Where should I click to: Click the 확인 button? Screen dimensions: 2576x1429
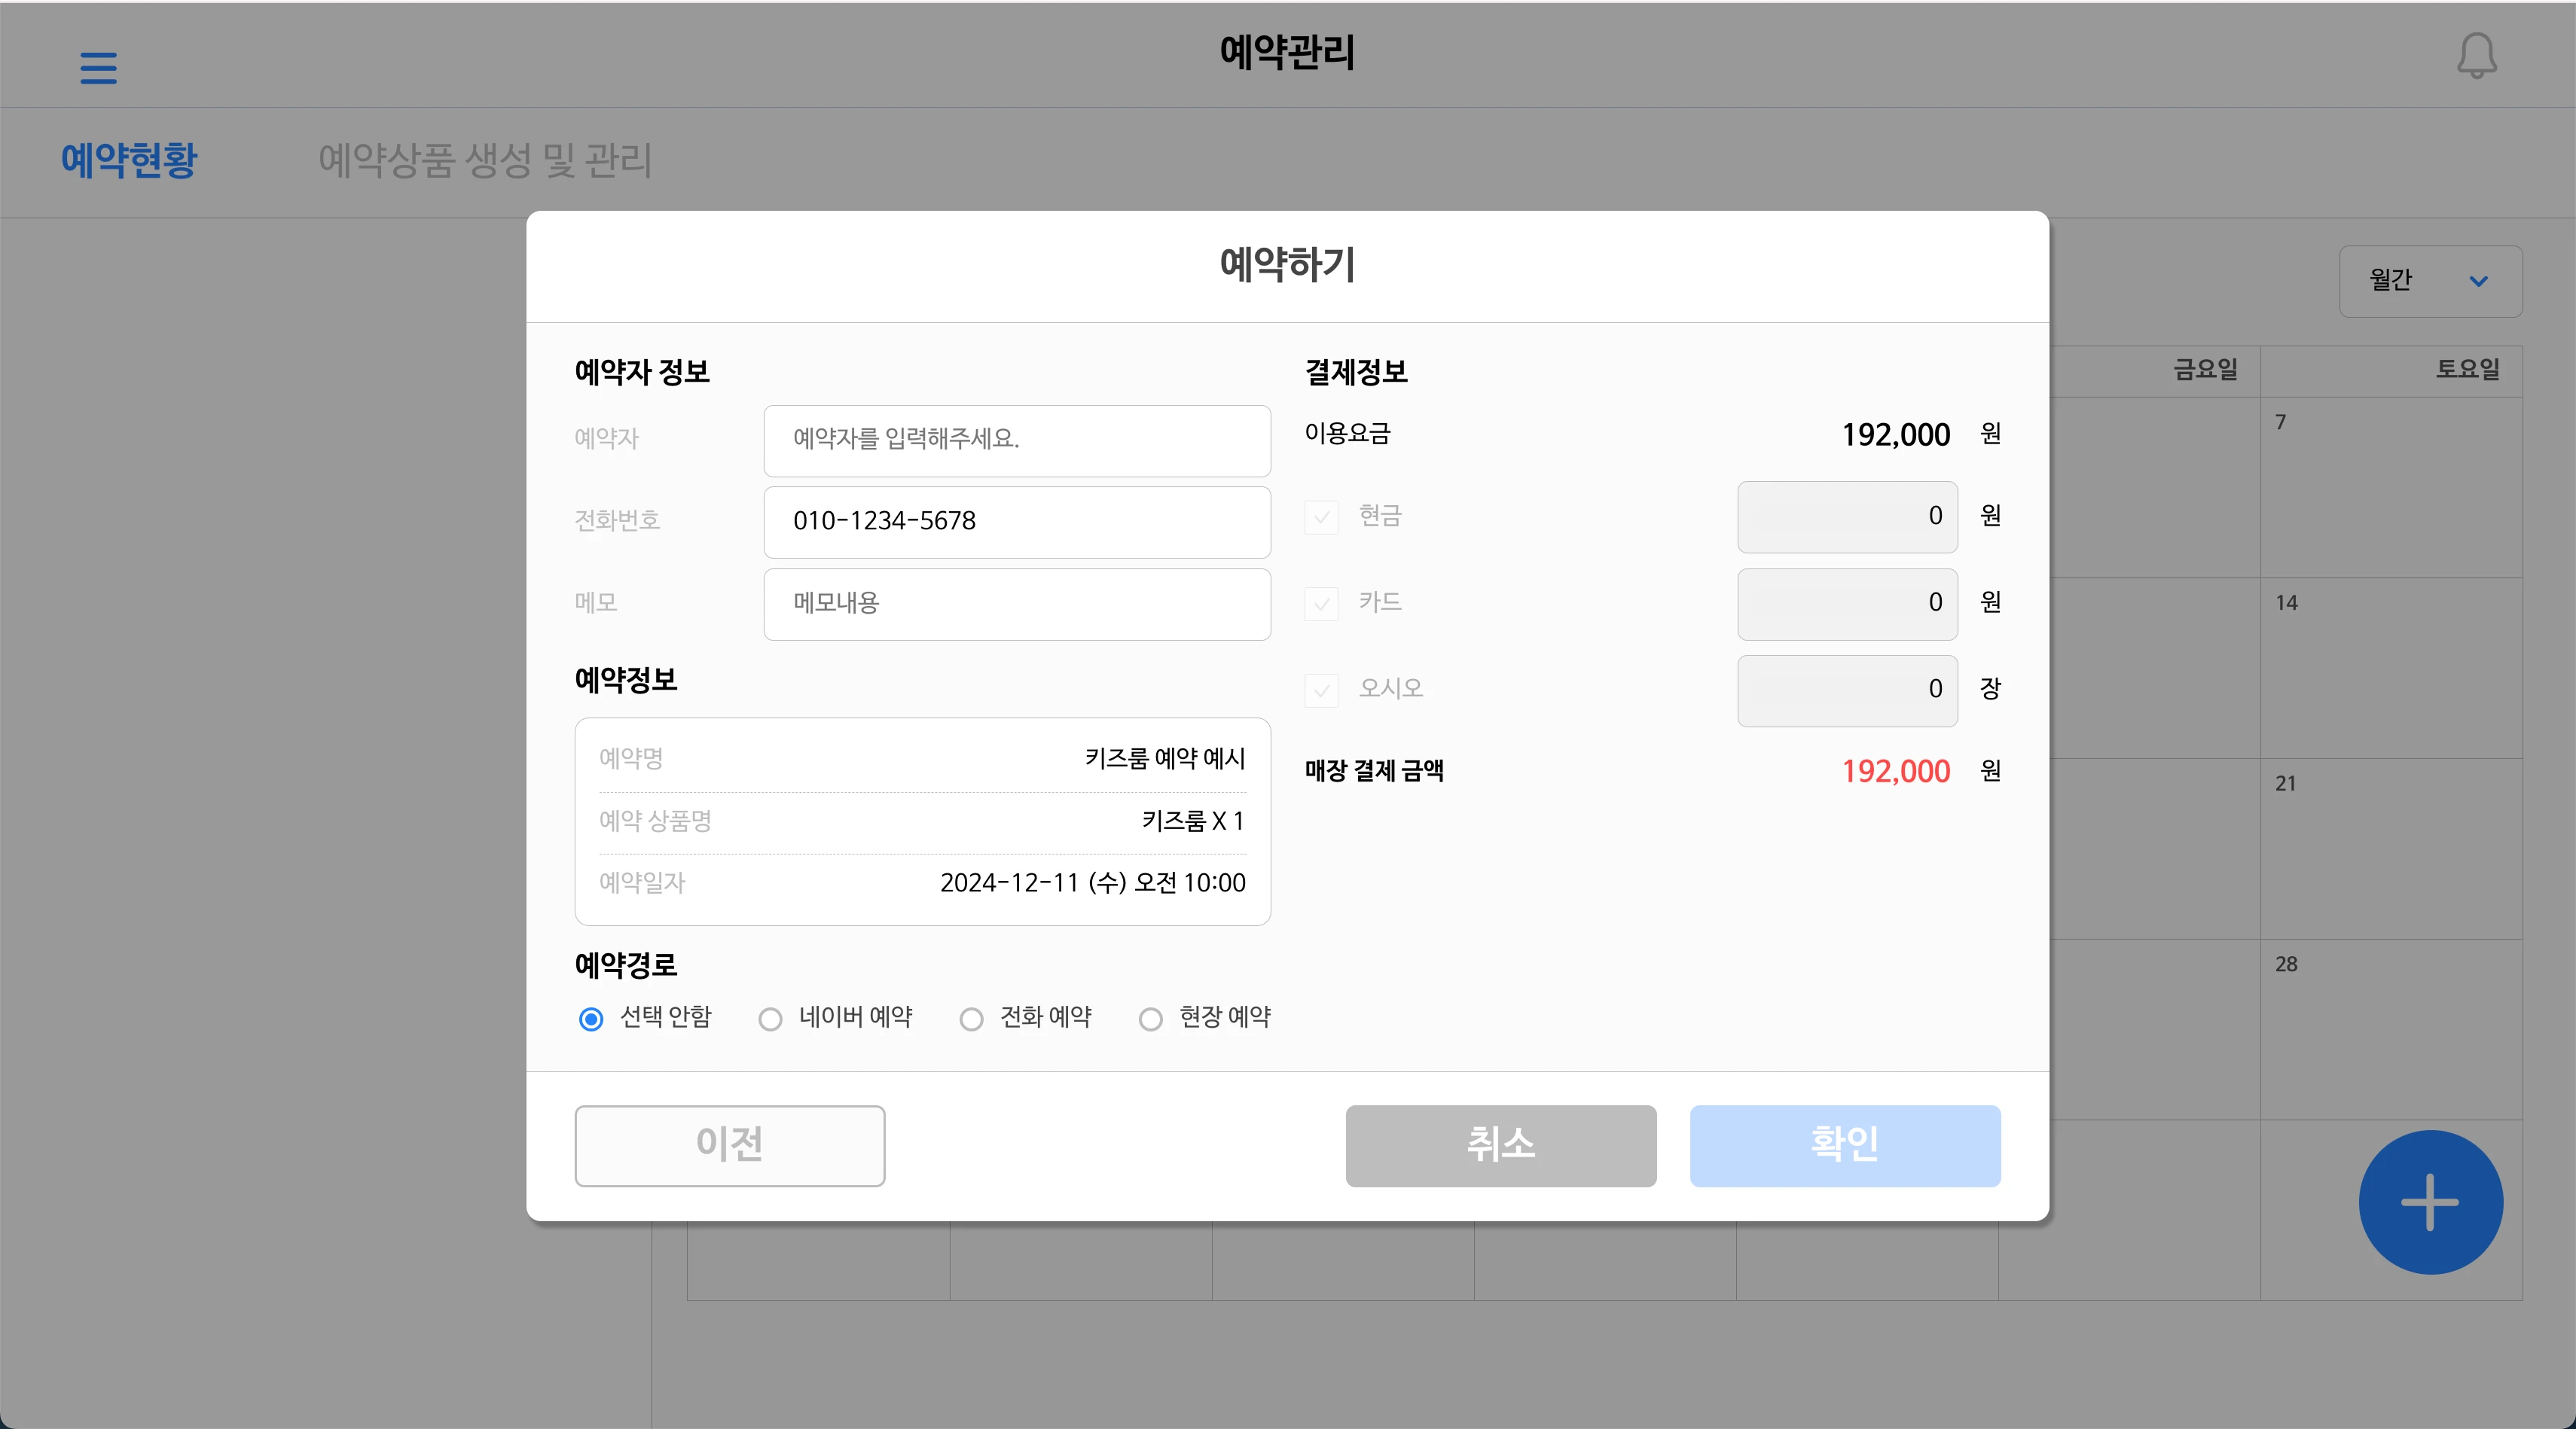click(x=1845, y=1145)
